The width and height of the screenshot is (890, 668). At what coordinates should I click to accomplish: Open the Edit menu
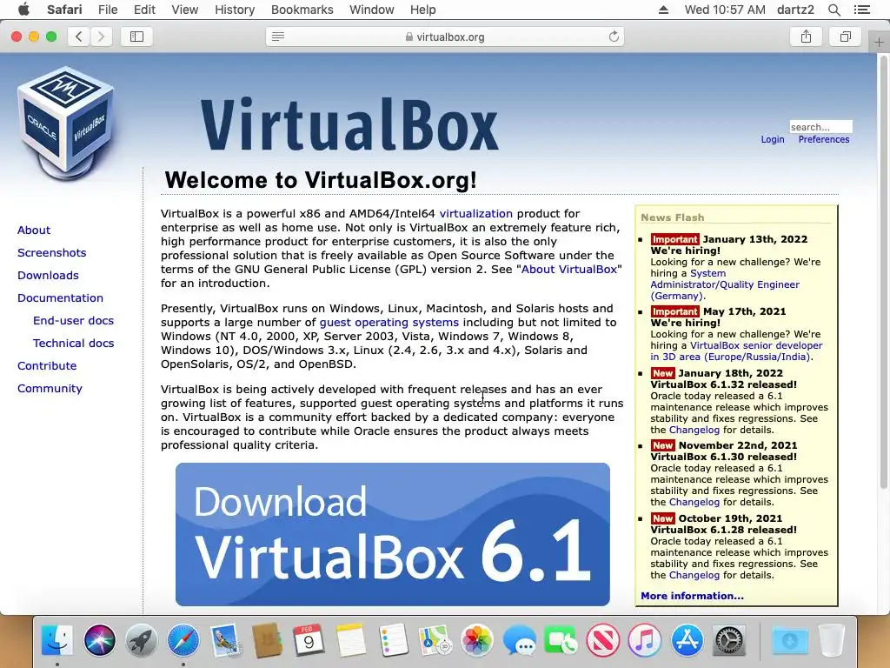coord(144,10)
